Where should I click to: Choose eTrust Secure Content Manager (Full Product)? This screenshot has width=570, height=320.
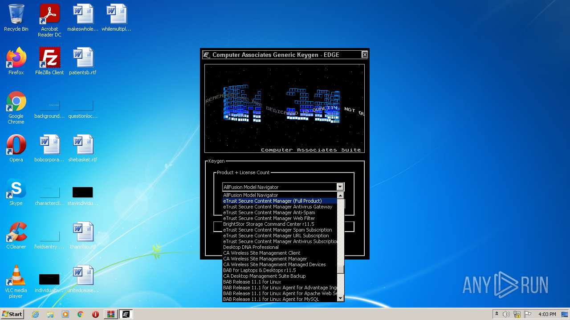click(280, 201)
